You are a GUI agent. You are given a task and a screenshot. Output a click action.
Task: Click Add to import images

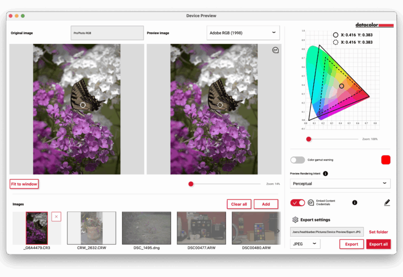point(265,204)
